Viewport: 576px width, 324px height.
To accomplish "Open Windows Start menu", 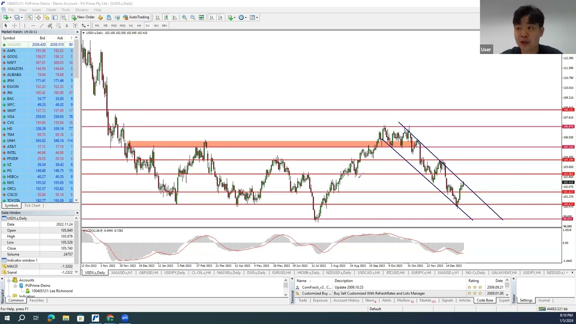I will tap(7, 318).
